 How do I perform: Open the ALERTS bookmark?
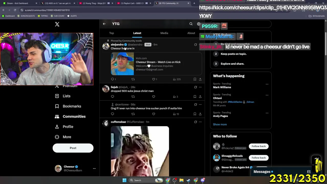click(72, 16)
